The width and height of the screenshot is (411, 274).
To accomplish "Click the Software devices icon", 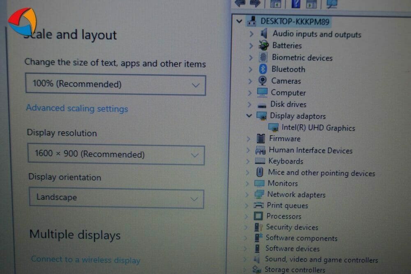I will coord(257,248).
